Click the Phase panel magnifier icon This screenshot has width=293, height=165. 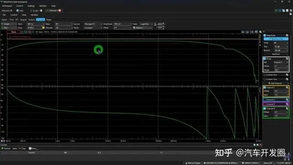287,59
